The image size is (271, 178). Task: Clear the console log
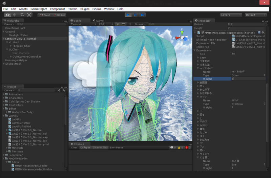coord(74,148)
